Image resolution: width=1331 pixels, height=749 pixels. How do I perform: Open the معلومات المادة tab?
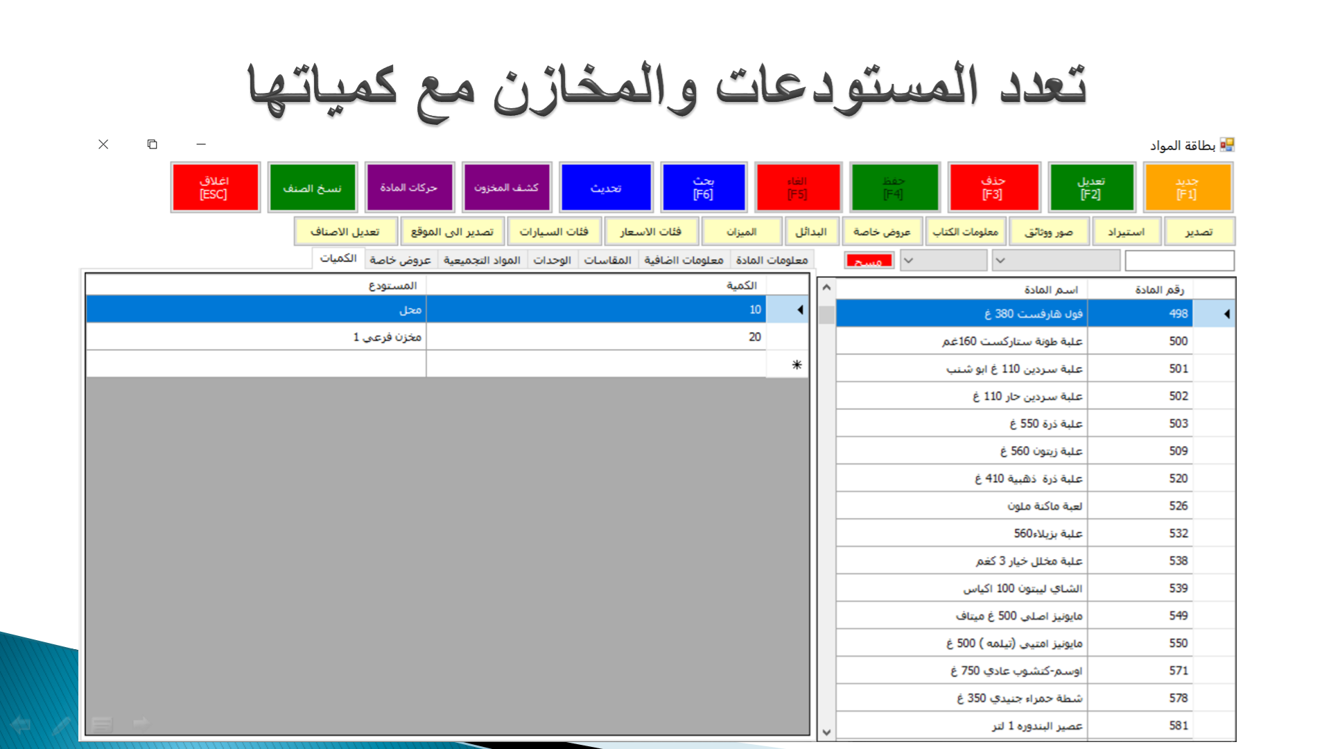[772, 260]
